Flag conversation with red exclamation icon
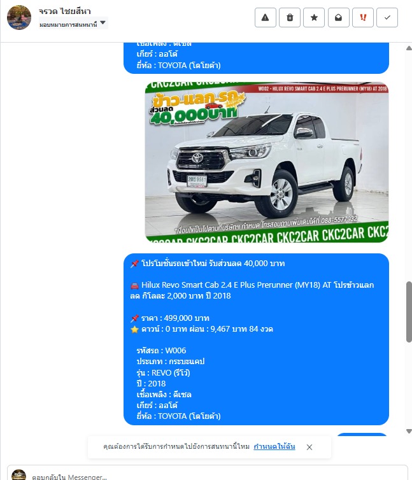Viewport: 412px width, 480px height. click(x=363, y=18)
